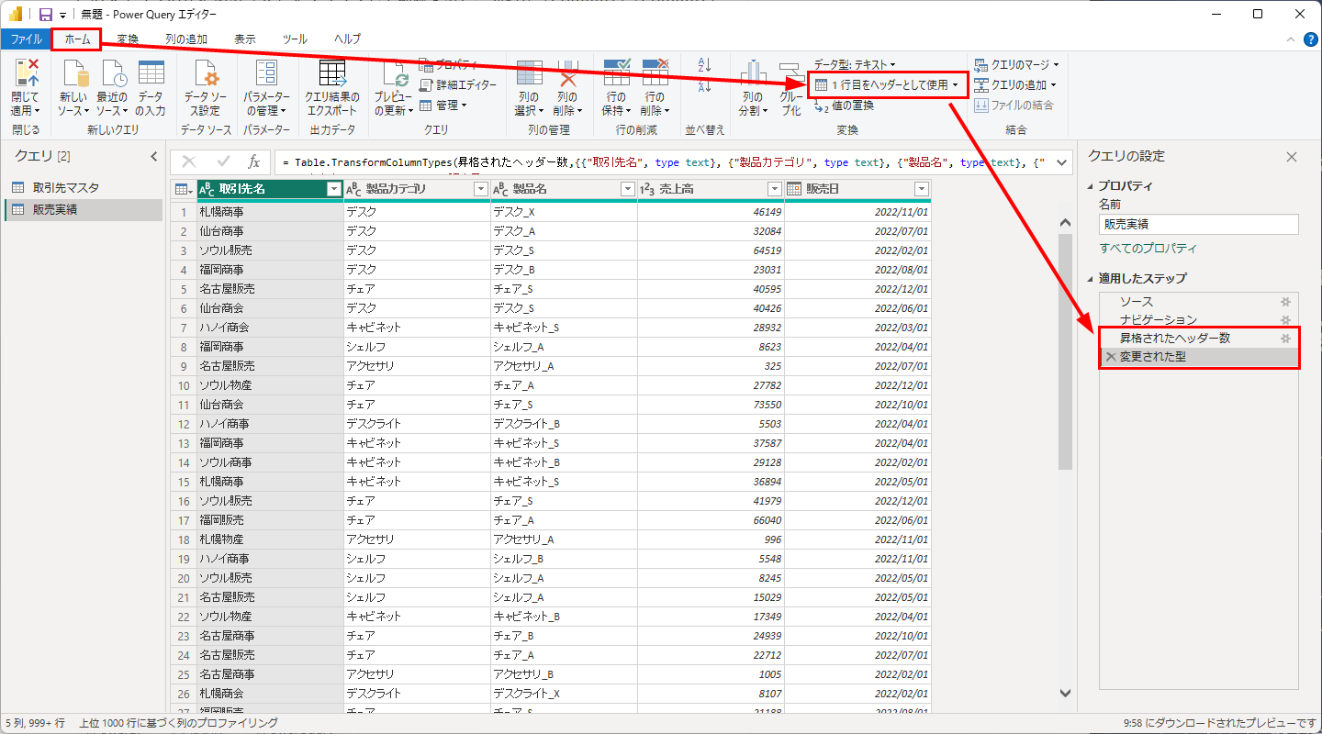Click the 列の削除 icon
This screenshot has width=1322, height=734.
coord(567,73)
